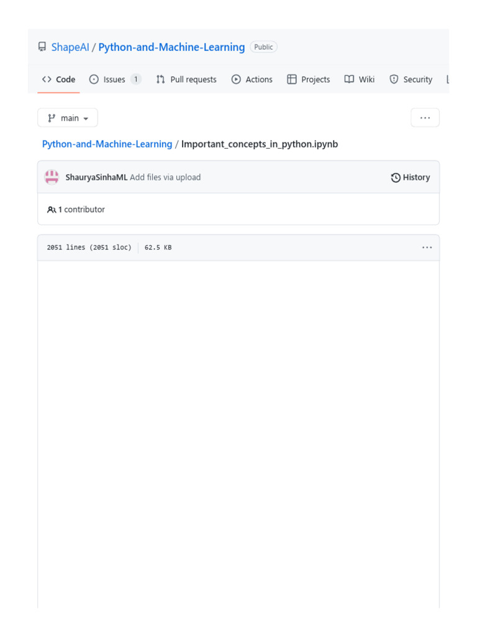The width and height of the screenshot is (477, 637).
Task: Expand the main branch dropdown
Action: coord(68,118)
